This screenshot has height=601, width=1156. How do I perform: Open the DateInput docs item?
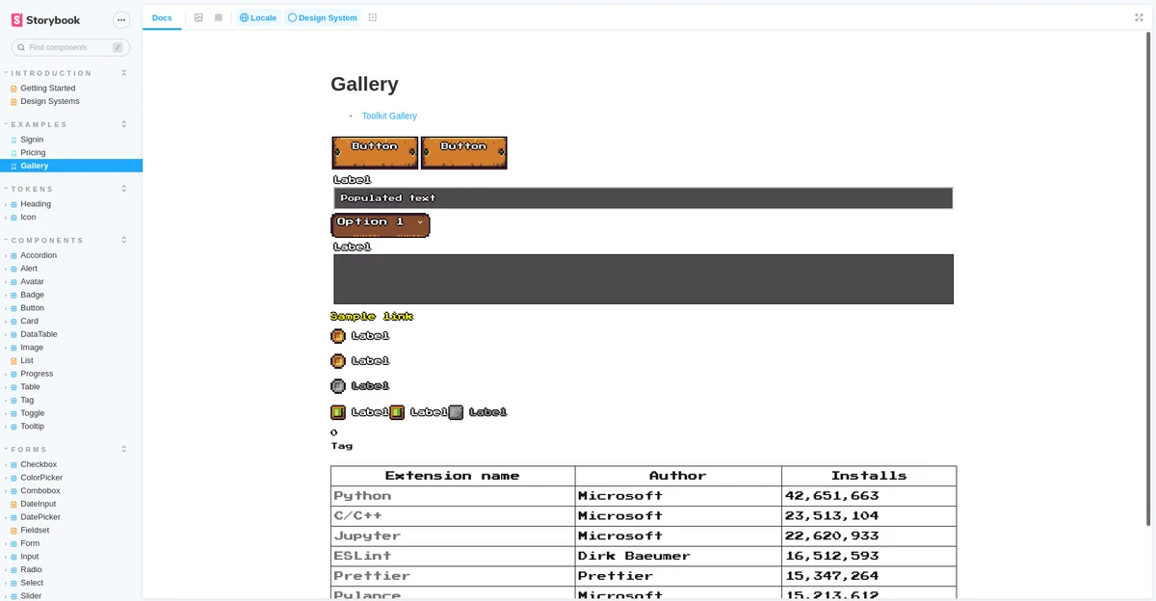[x=38, y=504]
